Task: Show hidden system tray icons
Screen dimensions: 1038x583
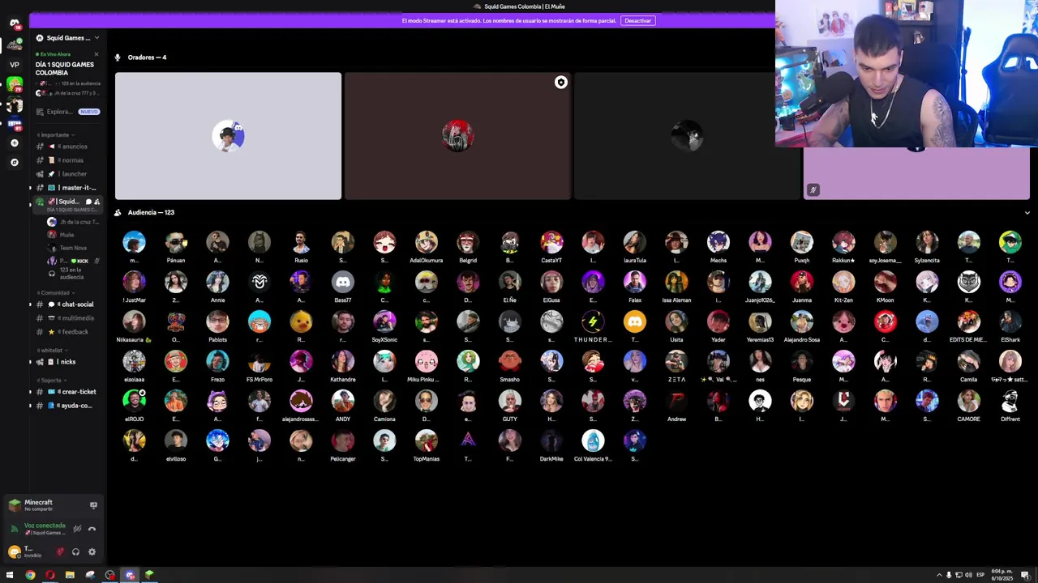Action: click(938, 575)
